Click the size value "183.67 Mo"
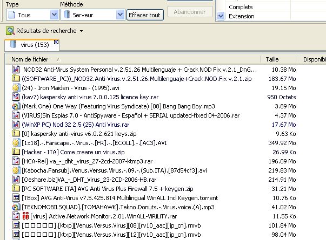This screenshot has width=326, height=240. pyautogui.click(x=282, y=79)
